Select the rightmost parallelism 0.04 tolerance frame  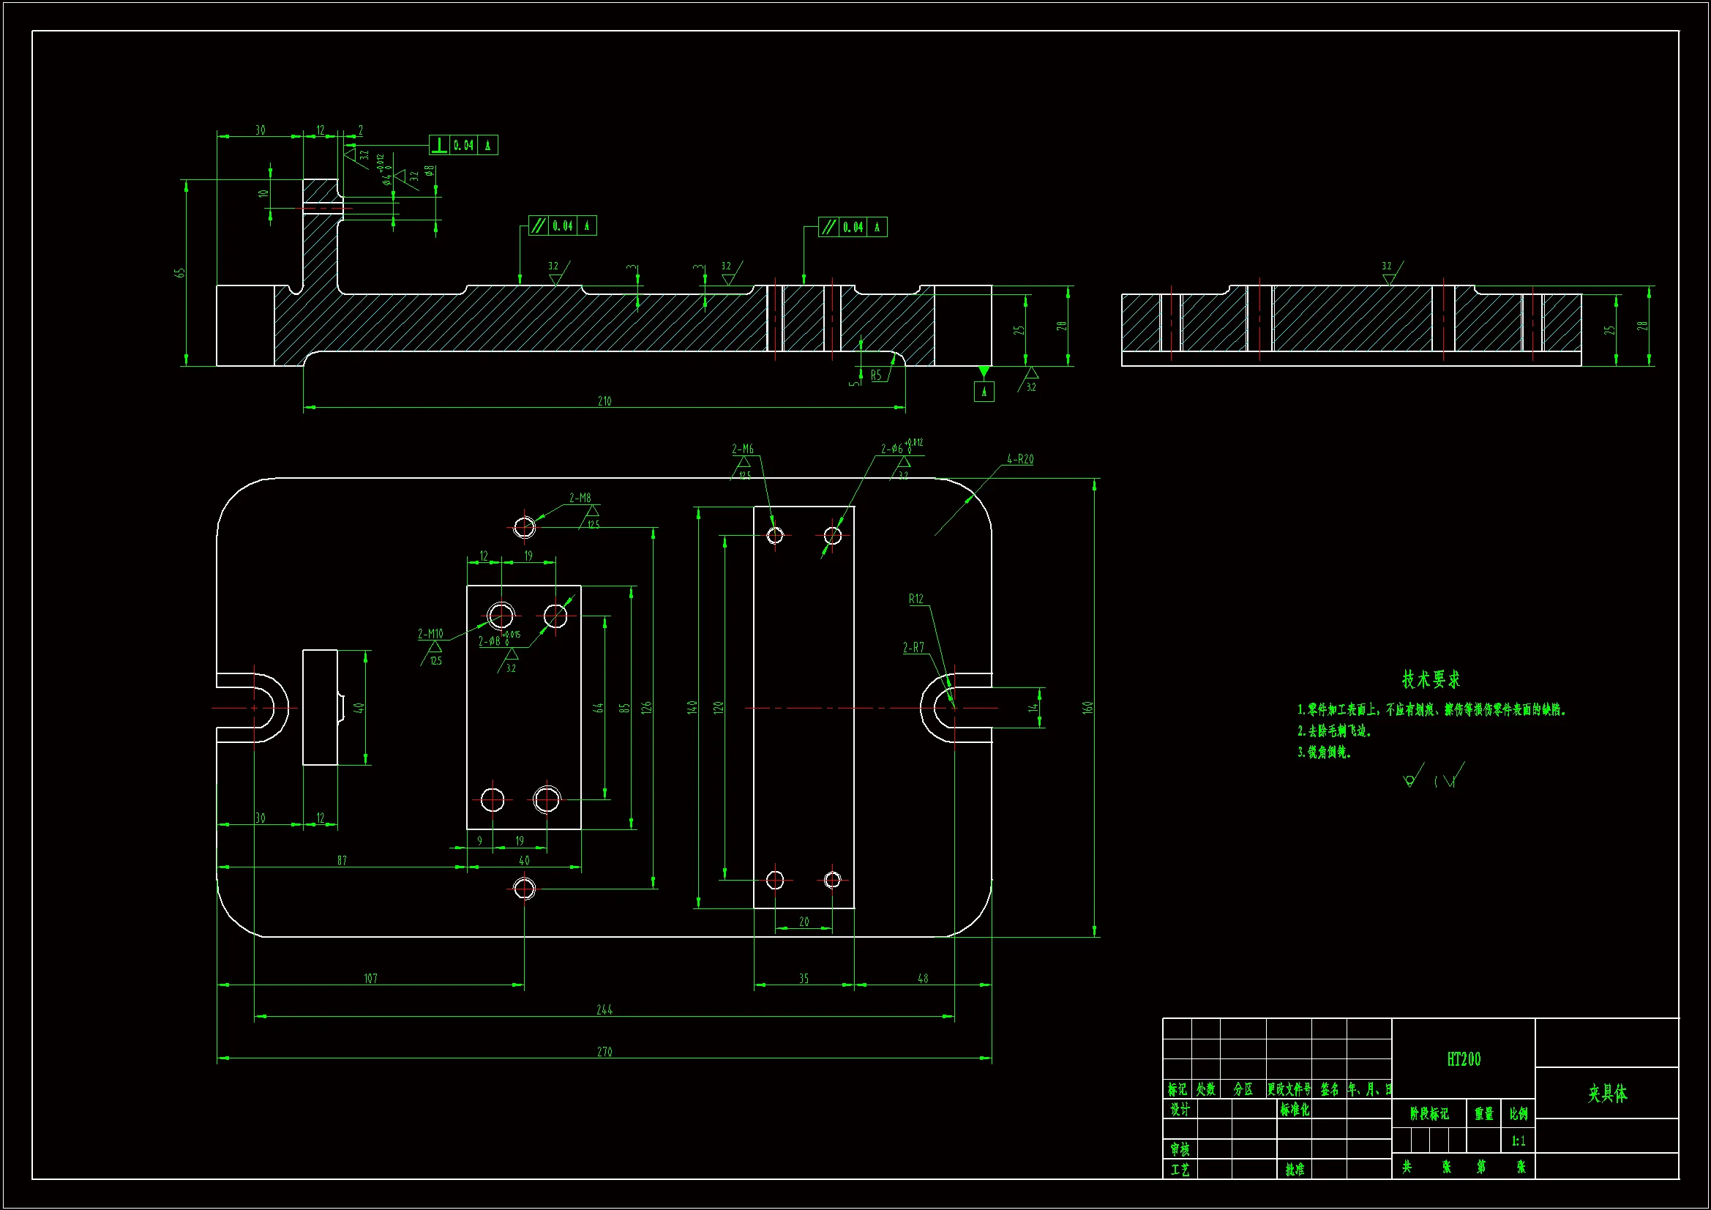853,228
